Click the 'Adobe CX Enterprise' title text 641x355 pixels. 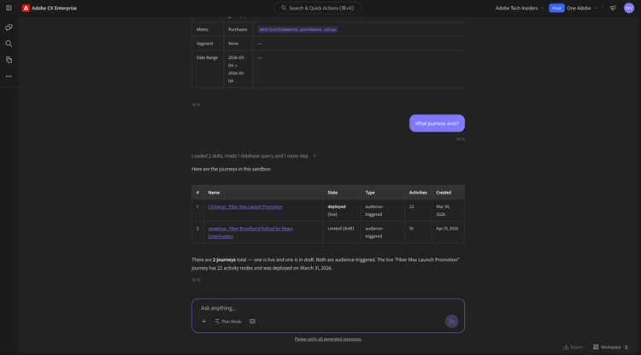click(54, 8)
